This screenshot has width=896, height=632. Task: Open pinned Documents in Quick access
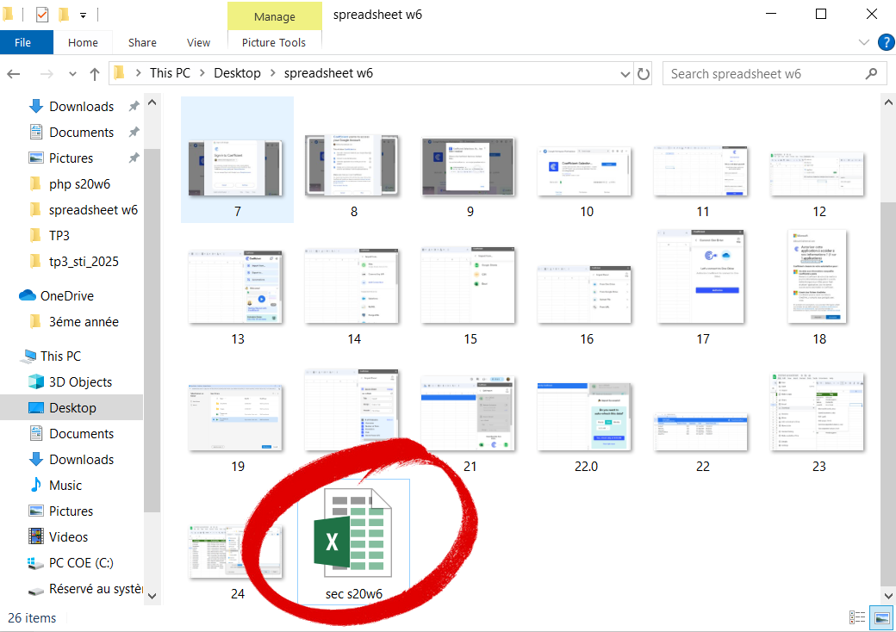[81, 133]
